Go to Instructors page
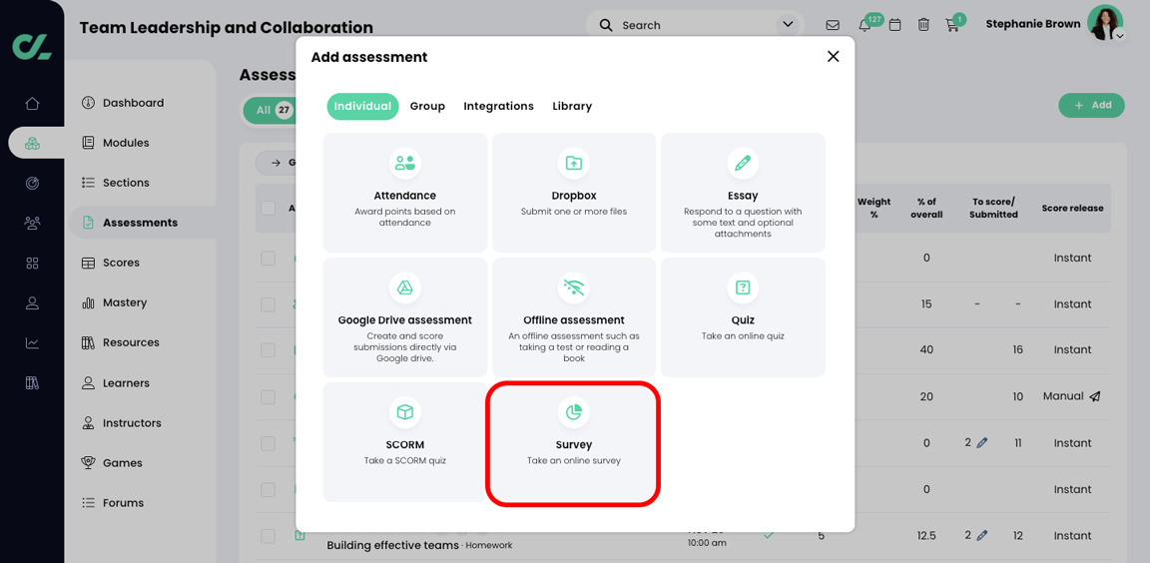The height and width of the screenshot is (563, 1150). pyautogui.click(x=132, y=423)
